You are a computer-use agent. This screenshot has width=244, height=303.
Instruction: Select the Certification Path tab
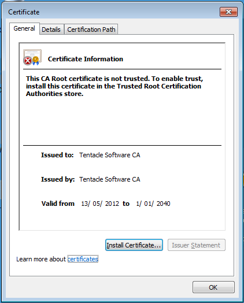coord(91,29)
